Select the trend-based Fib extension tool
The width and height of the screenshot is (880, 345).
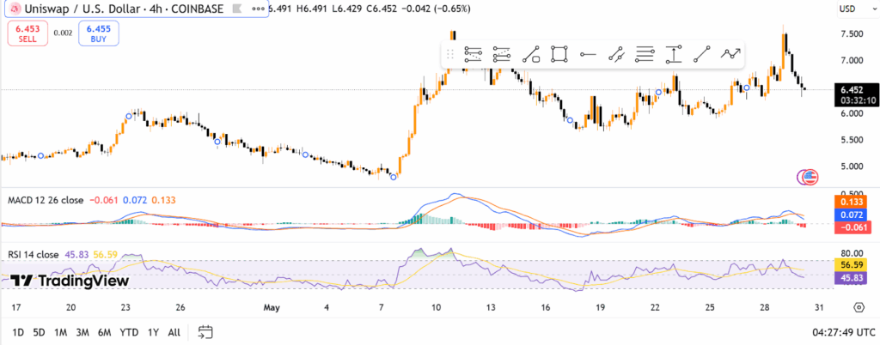pyautogui.click(x=502, y=54)
